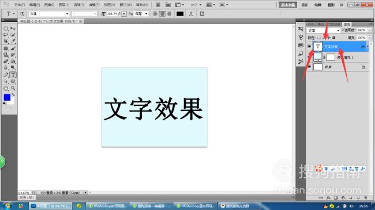Select the Spot Healing Brush tool
This screenshot has height=210, width=375.
[6, 49]
